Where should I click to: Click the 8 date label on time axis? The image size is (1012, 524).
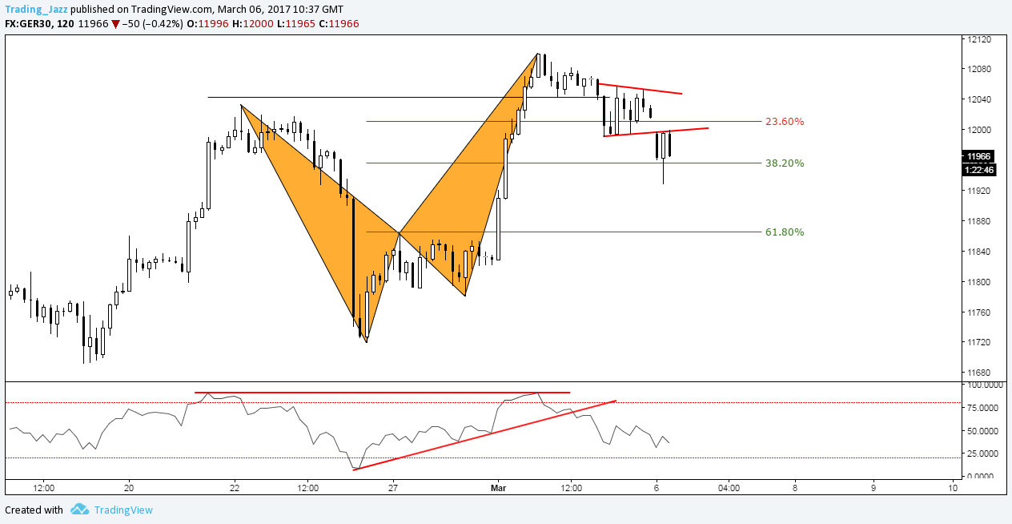(x=794, y=486)
